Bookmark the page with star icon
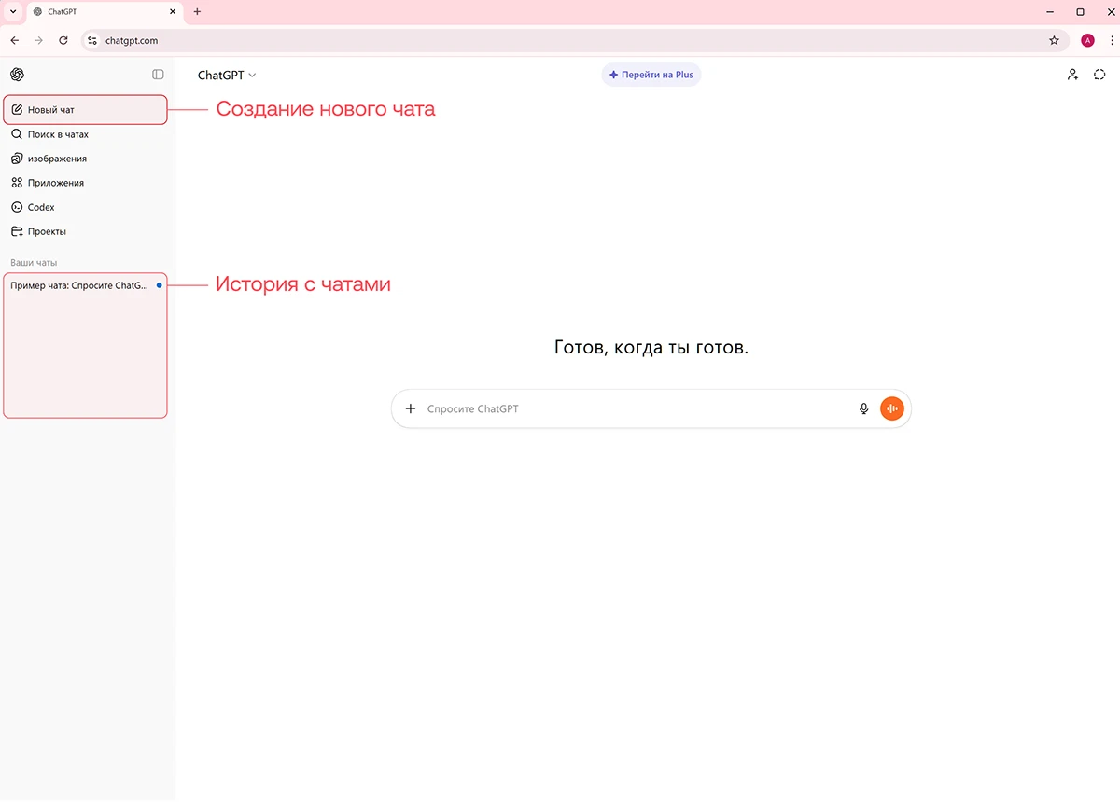 click(x=1054, y=40)
